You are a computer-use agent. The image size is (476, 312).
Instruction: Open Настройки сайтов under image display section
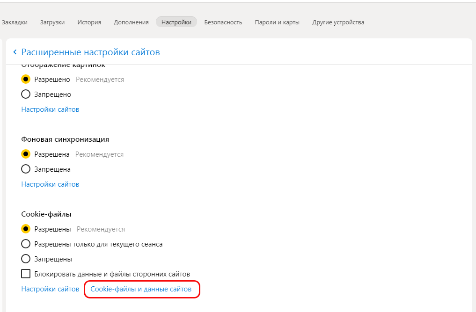click(50, 109)
